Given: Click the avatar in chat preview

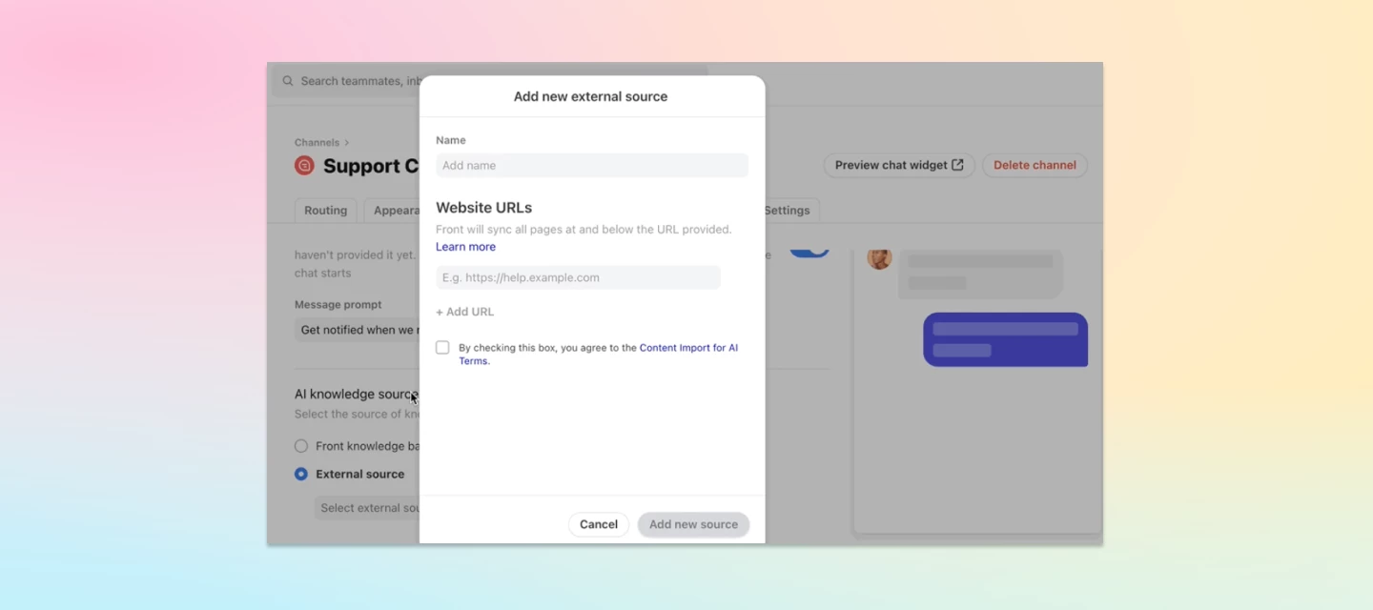Looking at the screenshot, I should pyautogui.click(x=879, y=258).
